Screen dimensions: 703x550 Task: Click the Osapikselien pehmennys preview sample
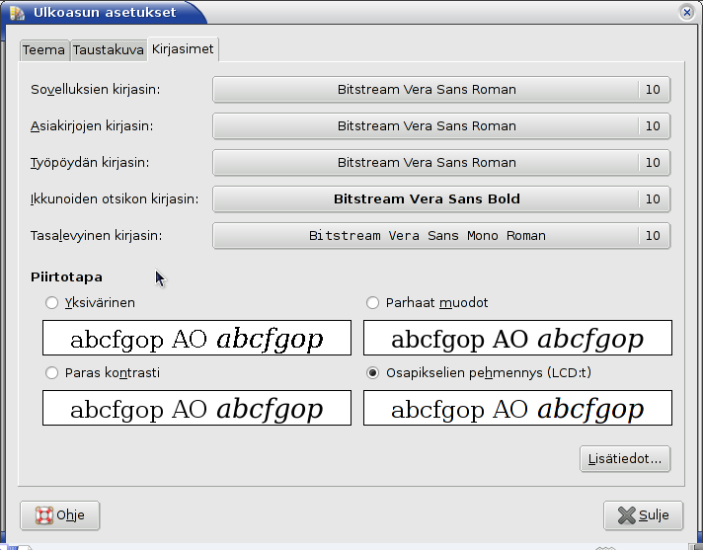coord(517,408)
